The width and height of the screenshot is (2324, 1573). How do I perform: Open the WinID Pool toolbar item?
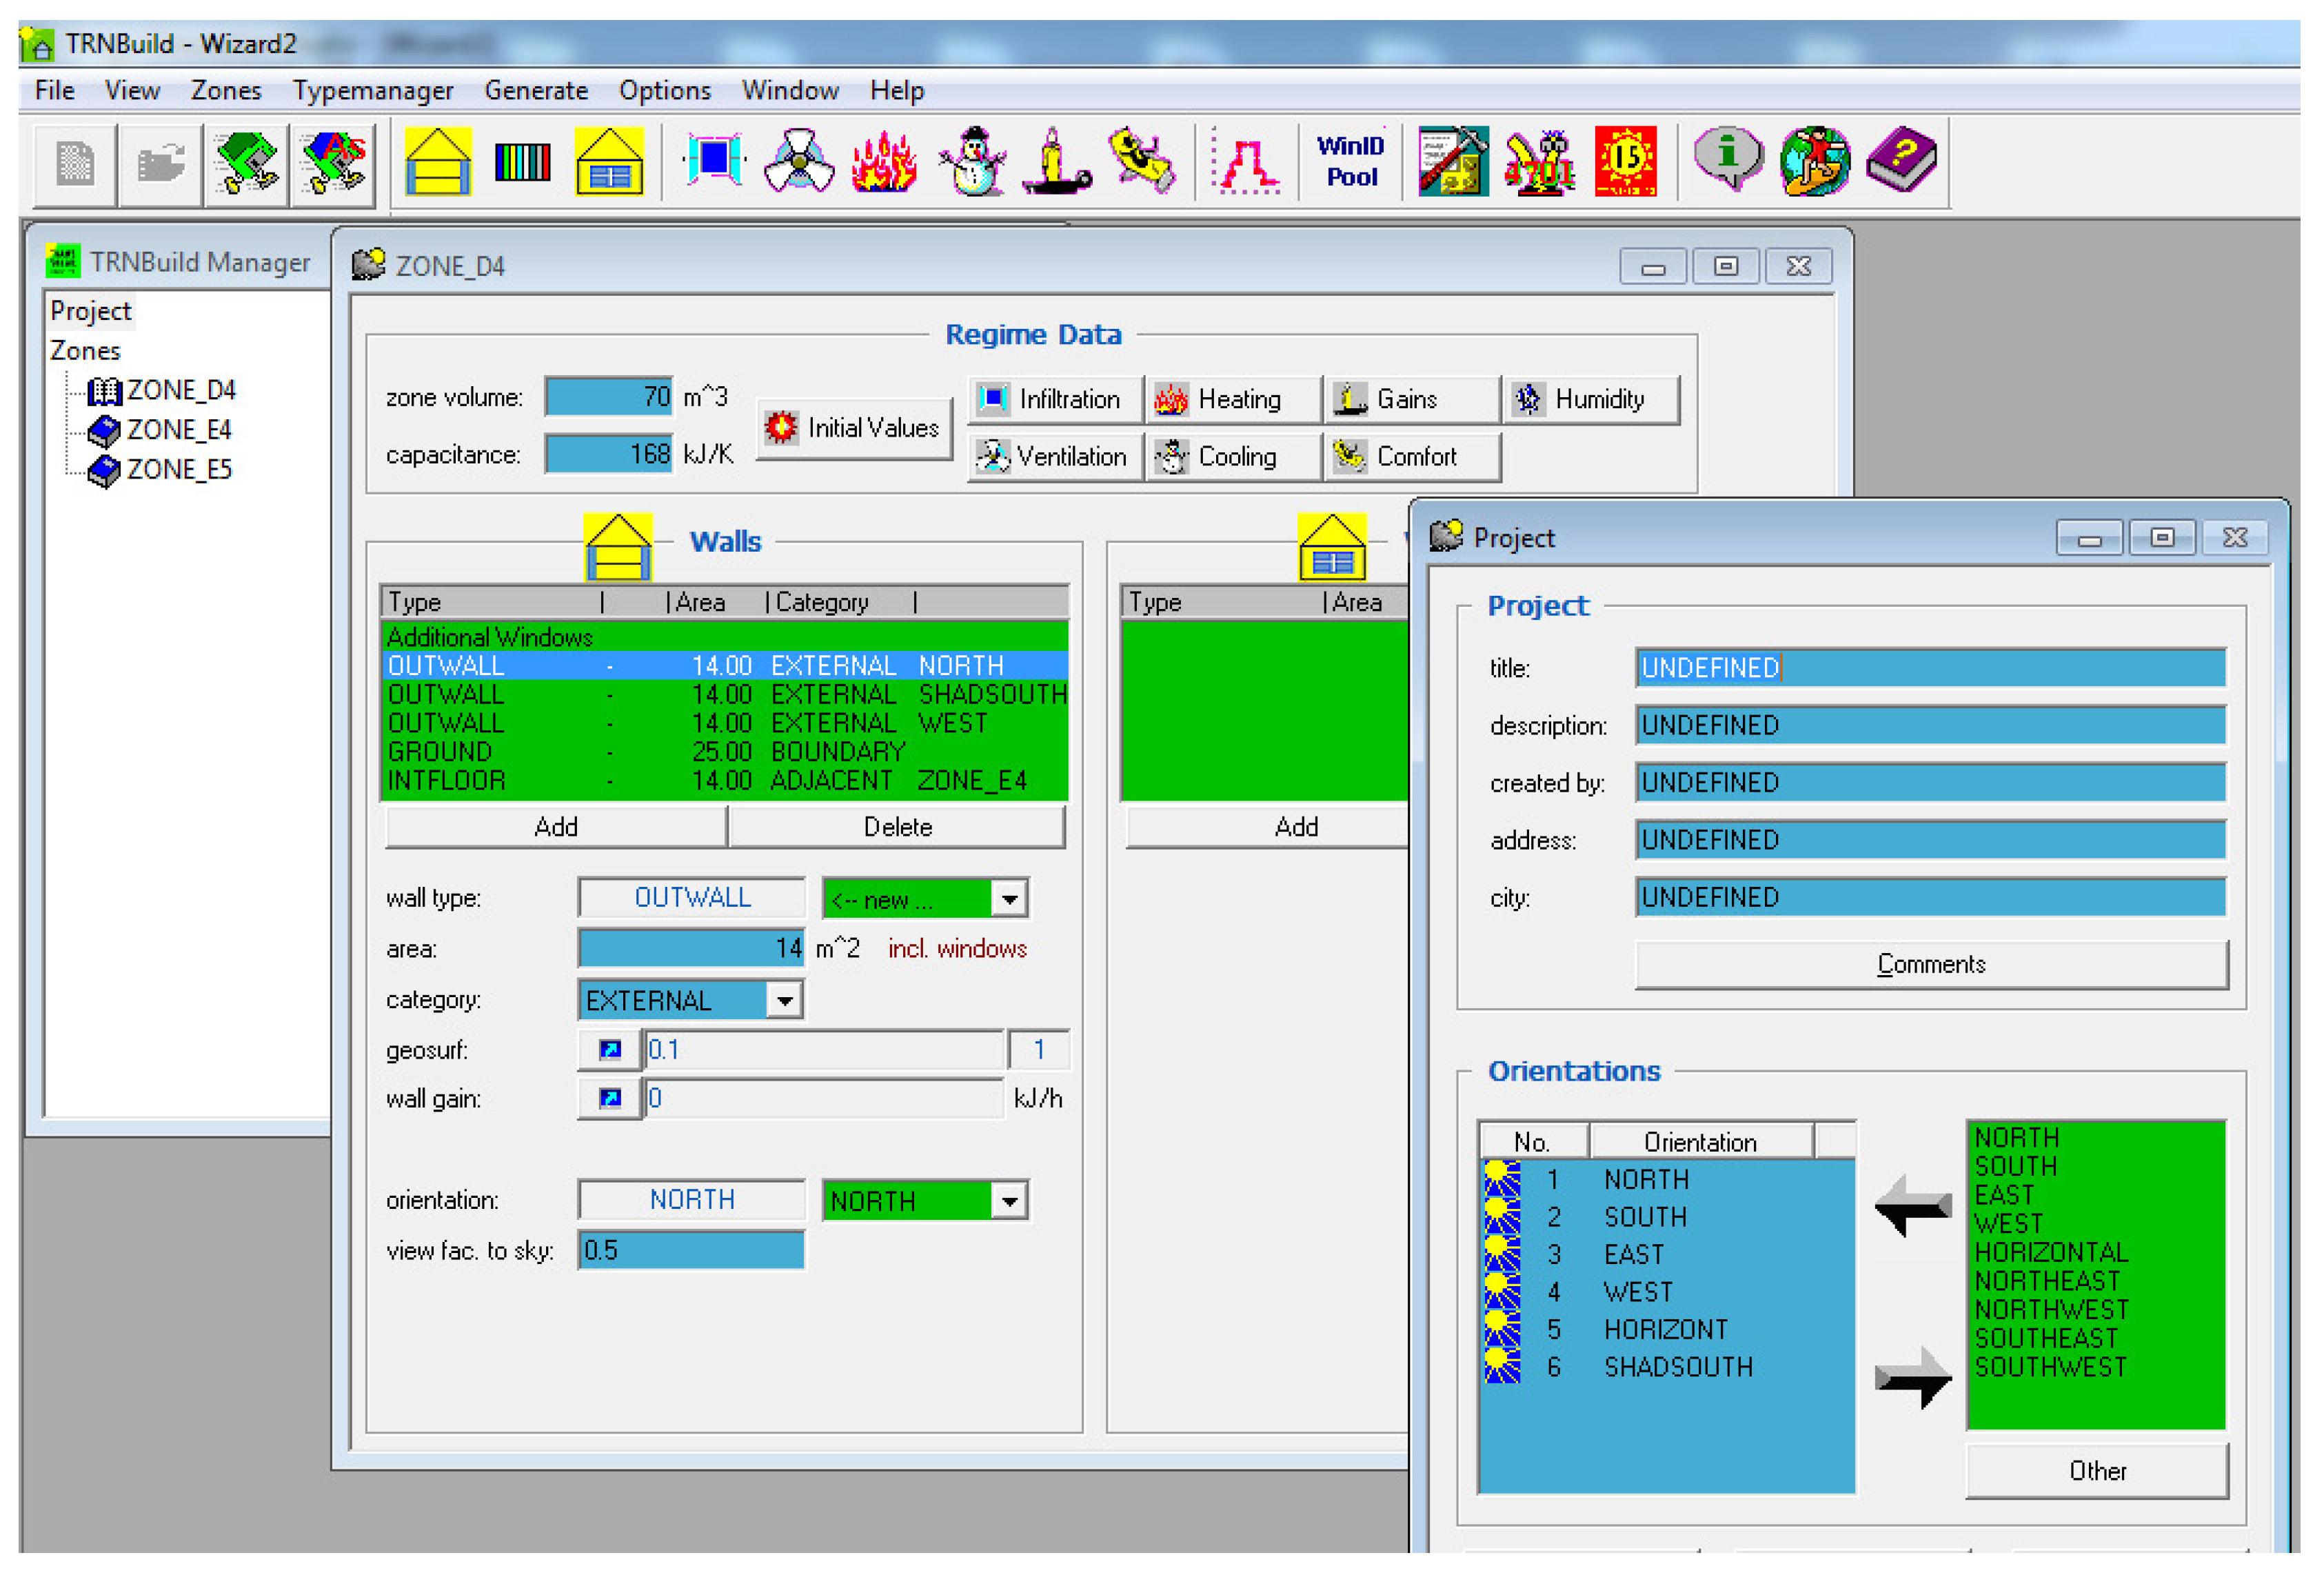coord(1350,161)
